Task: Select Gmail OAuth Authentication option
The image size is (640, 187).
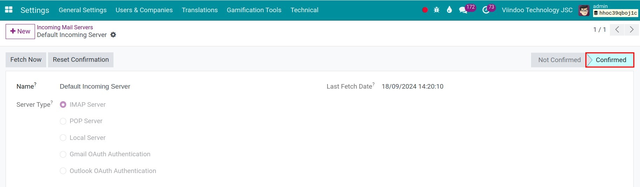Action: coord(63,154)
